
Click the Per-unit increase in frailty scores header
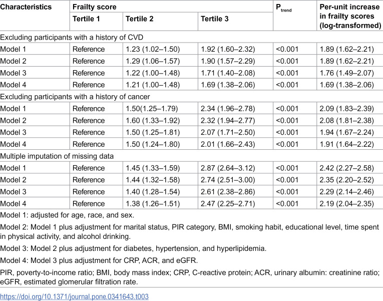tap(350, 16)
